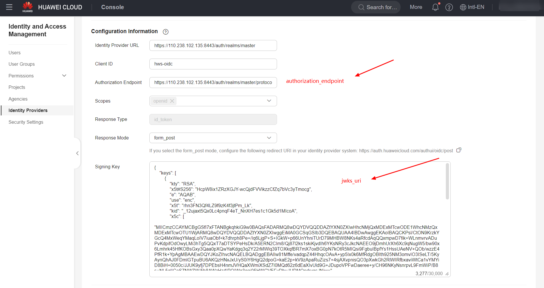Click the Identity Provider URL field

[213, 45]
